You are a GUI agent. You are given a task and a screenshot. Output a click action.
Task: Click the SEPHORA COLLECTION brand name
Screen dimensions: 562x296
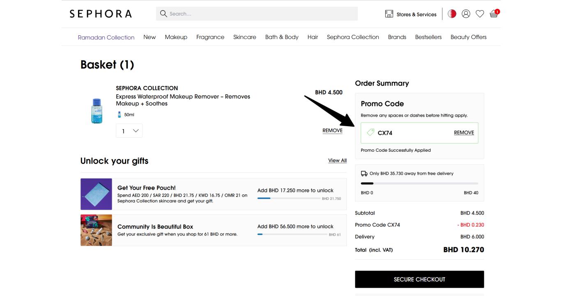click(147, 88)
